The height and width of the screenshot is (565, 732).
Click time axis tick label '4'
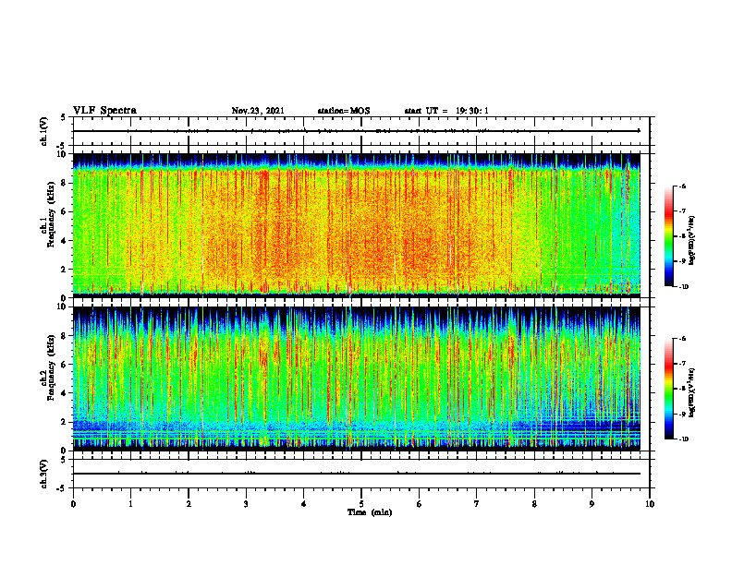pyautogui.click(x=304, y=504)
